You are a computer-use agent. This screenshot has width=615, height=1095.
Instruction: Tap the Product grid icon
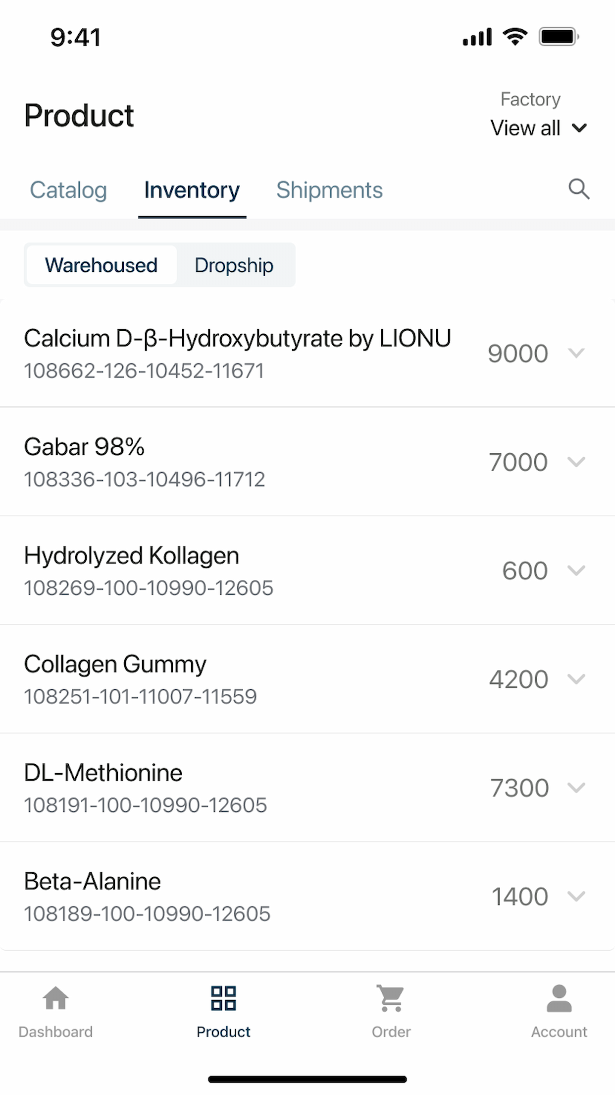223,998
